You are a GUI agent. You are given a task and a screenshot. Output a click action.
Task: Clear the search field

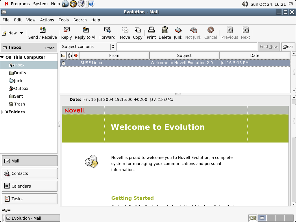pos(288,47)
